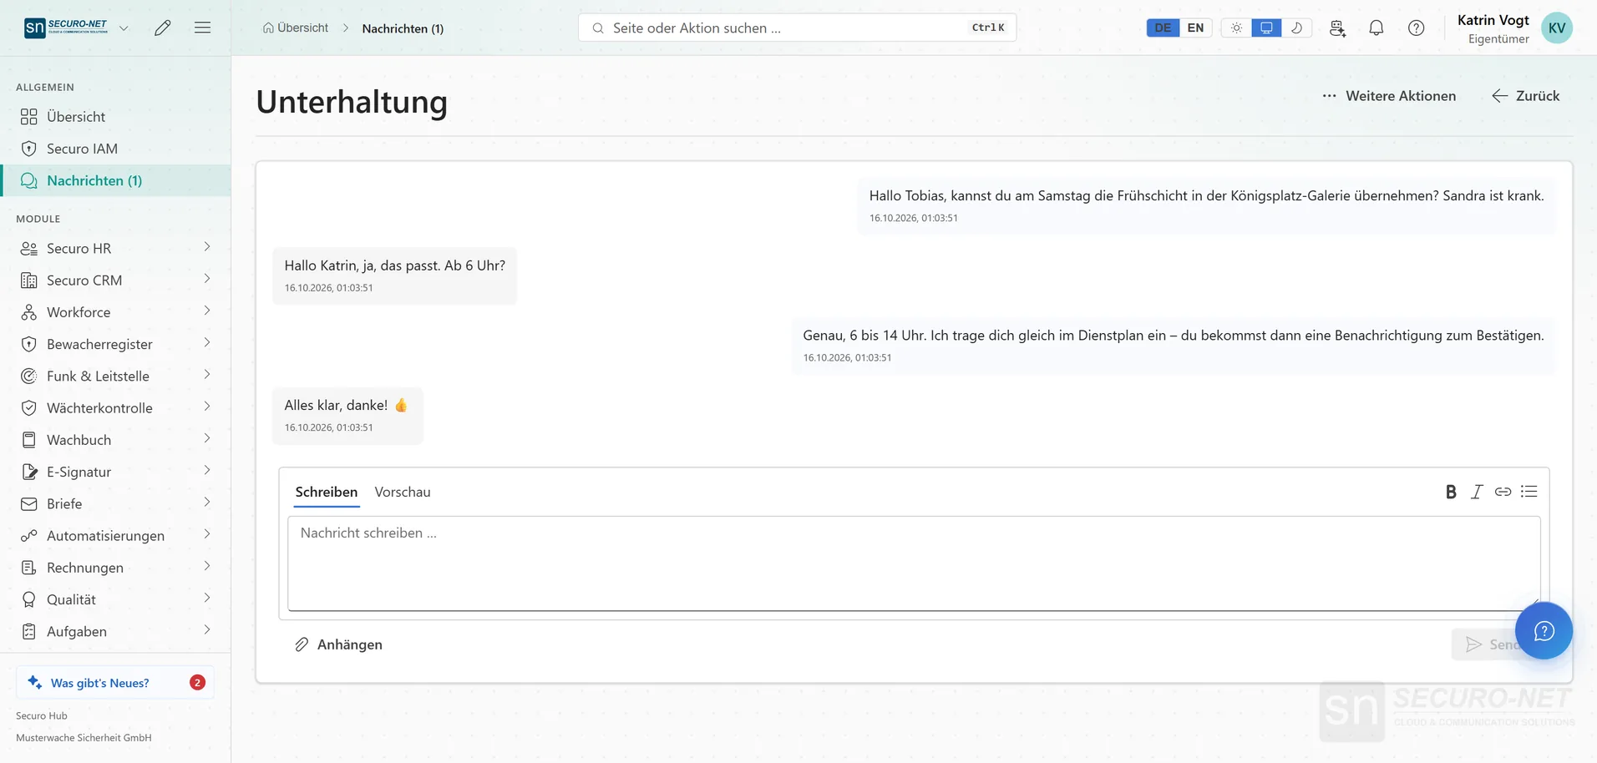The width and height of the screenshot is (1597, 763).
Task: Click the bold formatting icon
Action: click(1451, 492)
